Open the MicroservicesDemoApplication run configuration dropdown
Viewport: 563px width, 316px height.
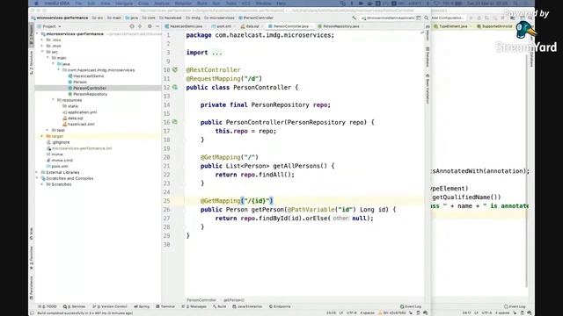(x=388, y=18)
